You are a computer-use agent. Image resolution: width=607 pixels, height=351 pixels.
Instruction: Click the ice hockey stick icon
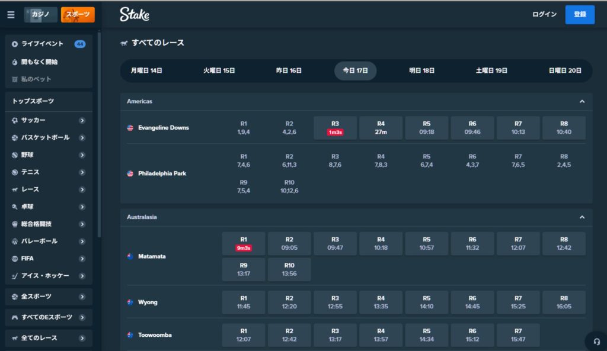pyautogui.click(x=15, y=276)
